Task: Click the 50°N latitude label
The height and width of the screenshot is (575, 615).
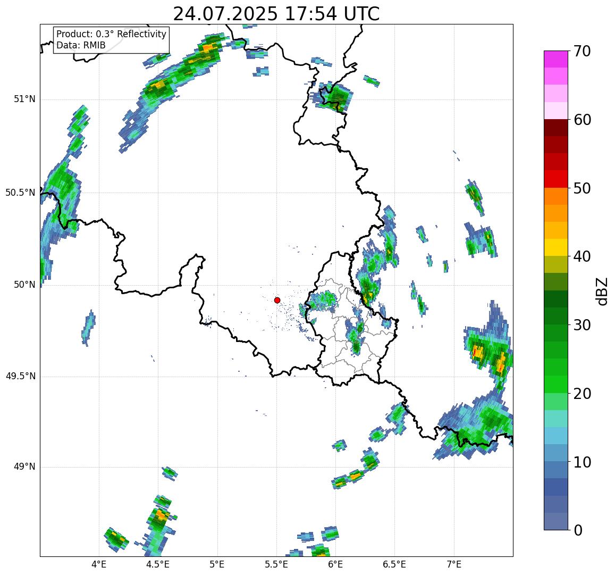Action: [x=24, y=285]
